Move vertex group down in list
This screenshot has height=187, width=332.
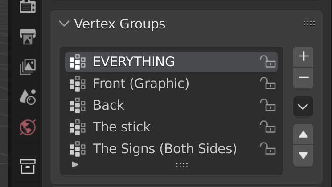coord(303,155)
